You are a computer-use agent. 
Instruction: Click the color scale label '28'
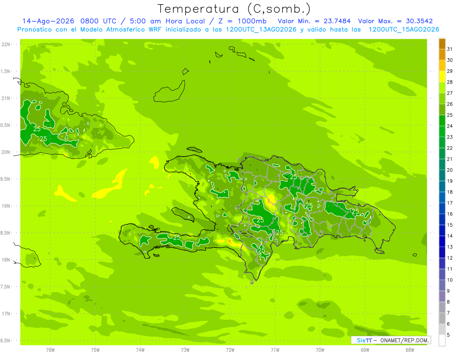[x=450, y=82]
